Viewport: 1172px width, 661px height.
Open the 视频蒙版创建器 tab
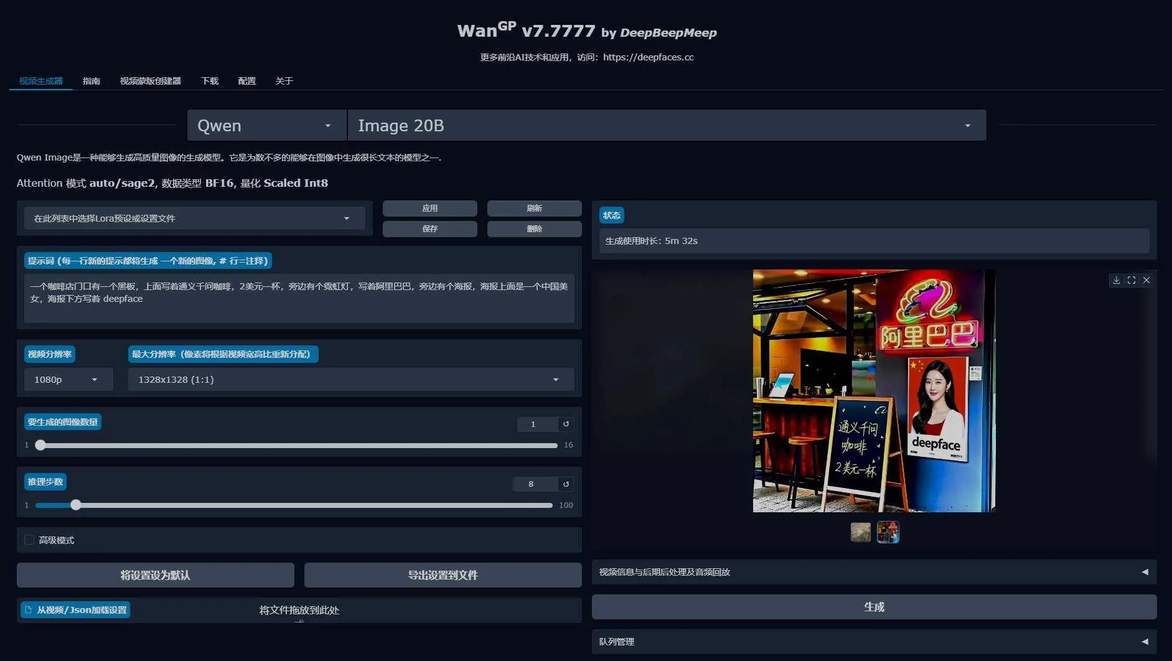tap(151, 81)
